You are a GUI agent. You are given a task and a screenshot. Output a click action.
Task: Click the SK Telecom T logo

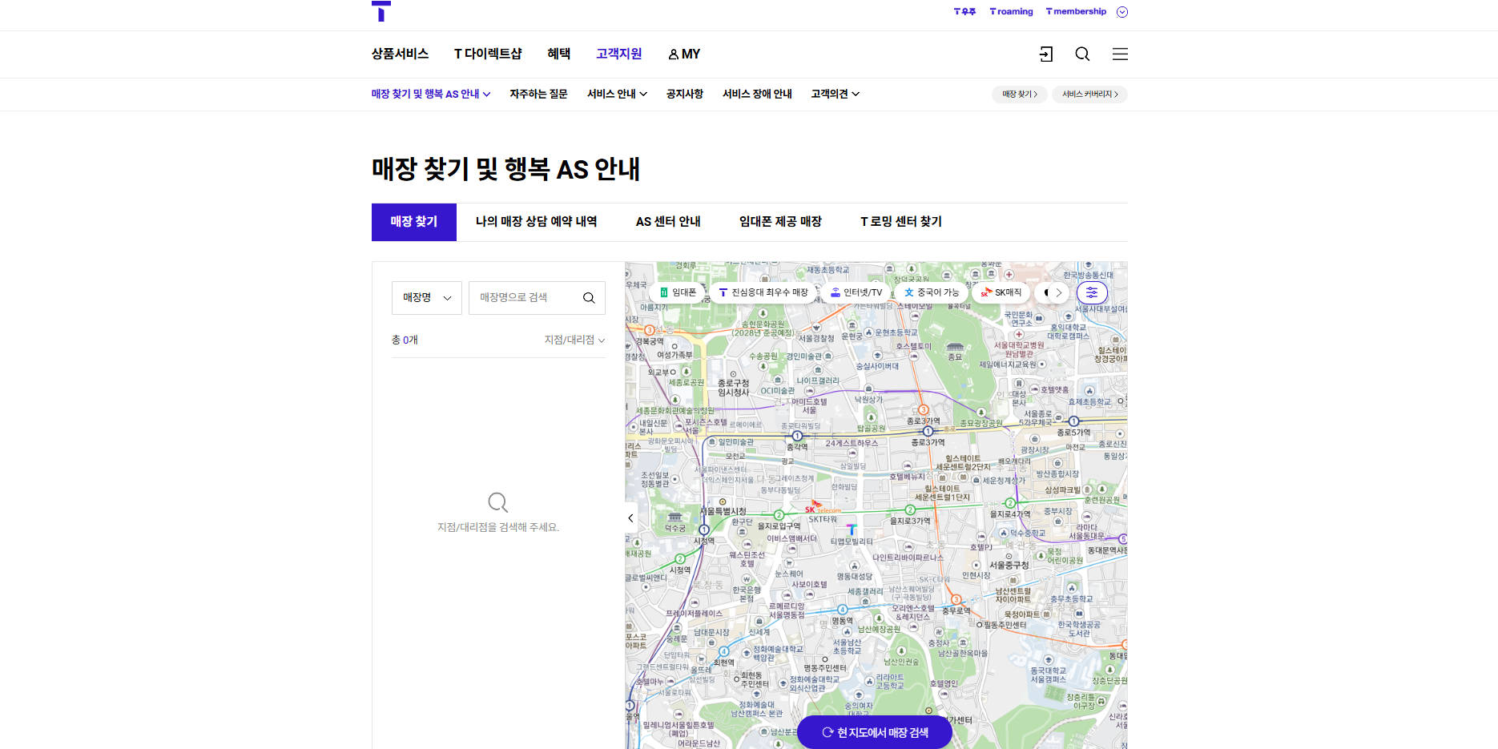point(382,12)
